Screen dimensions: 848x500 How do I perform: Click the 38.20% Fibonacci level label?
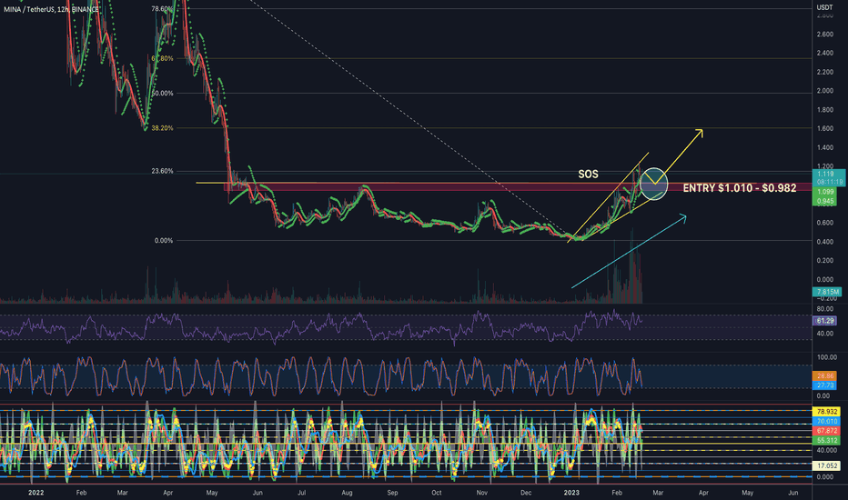pos(162,128)
